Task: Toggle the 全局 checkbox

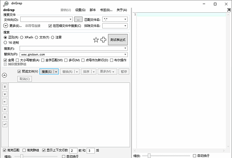Action: point(5,60)
